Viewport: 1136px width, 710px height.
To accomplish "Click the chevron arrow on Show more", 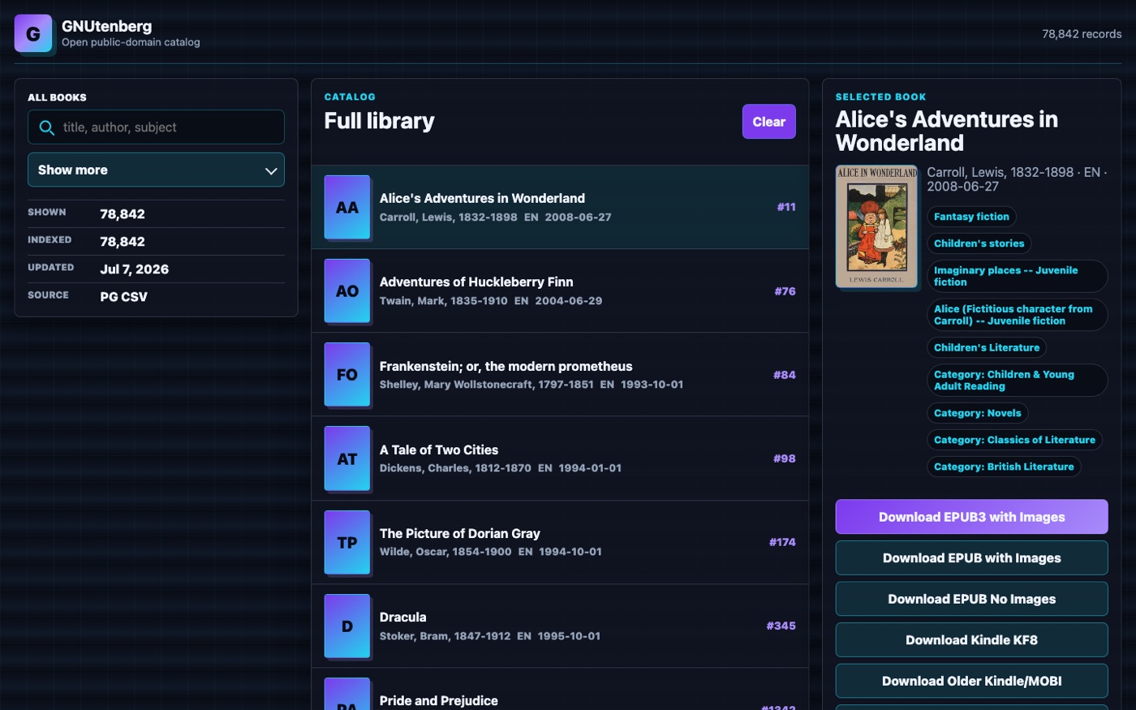I will click(271, 170).
